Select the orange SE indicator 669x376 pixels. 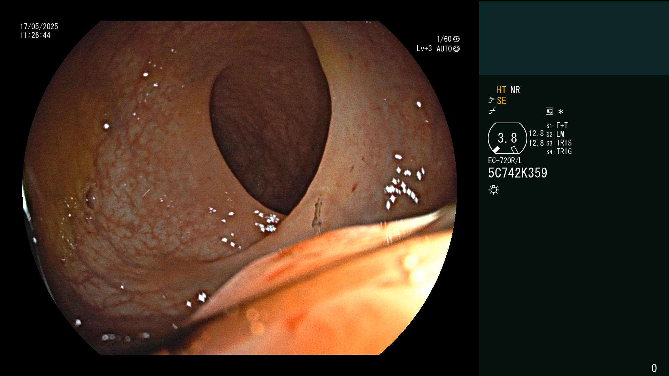501,101
